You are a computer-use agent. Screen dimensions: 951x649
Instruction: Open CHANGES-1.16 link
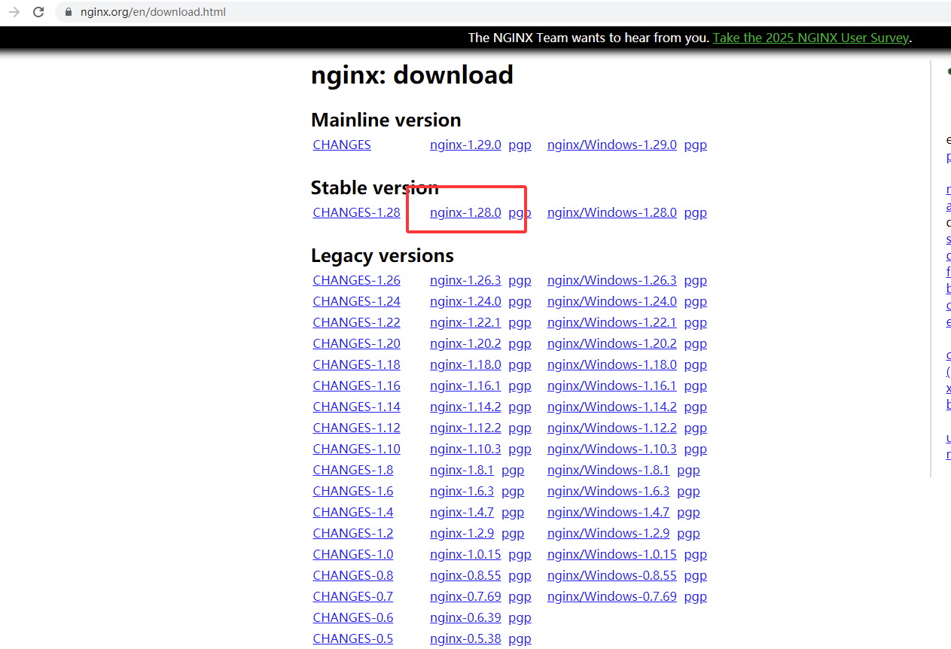357,385
